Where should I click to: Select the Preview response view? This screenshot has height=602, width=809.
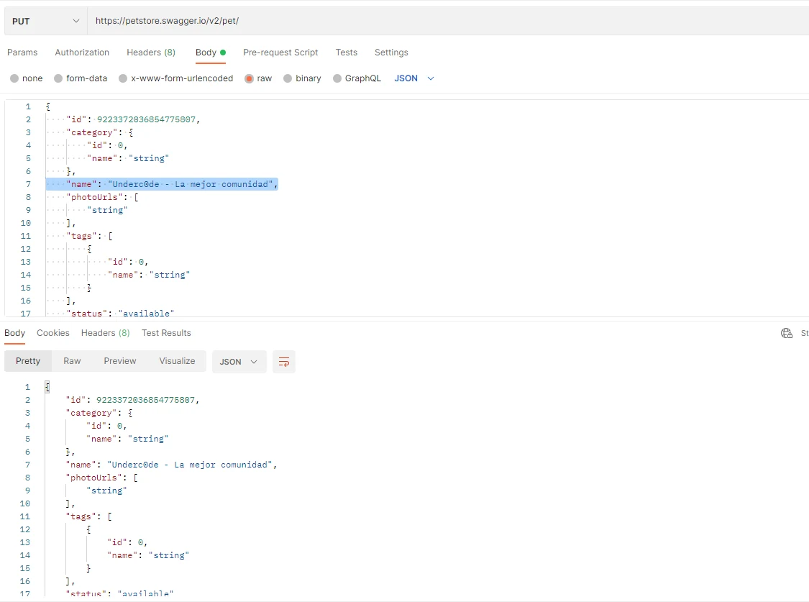tap(119, 361)
